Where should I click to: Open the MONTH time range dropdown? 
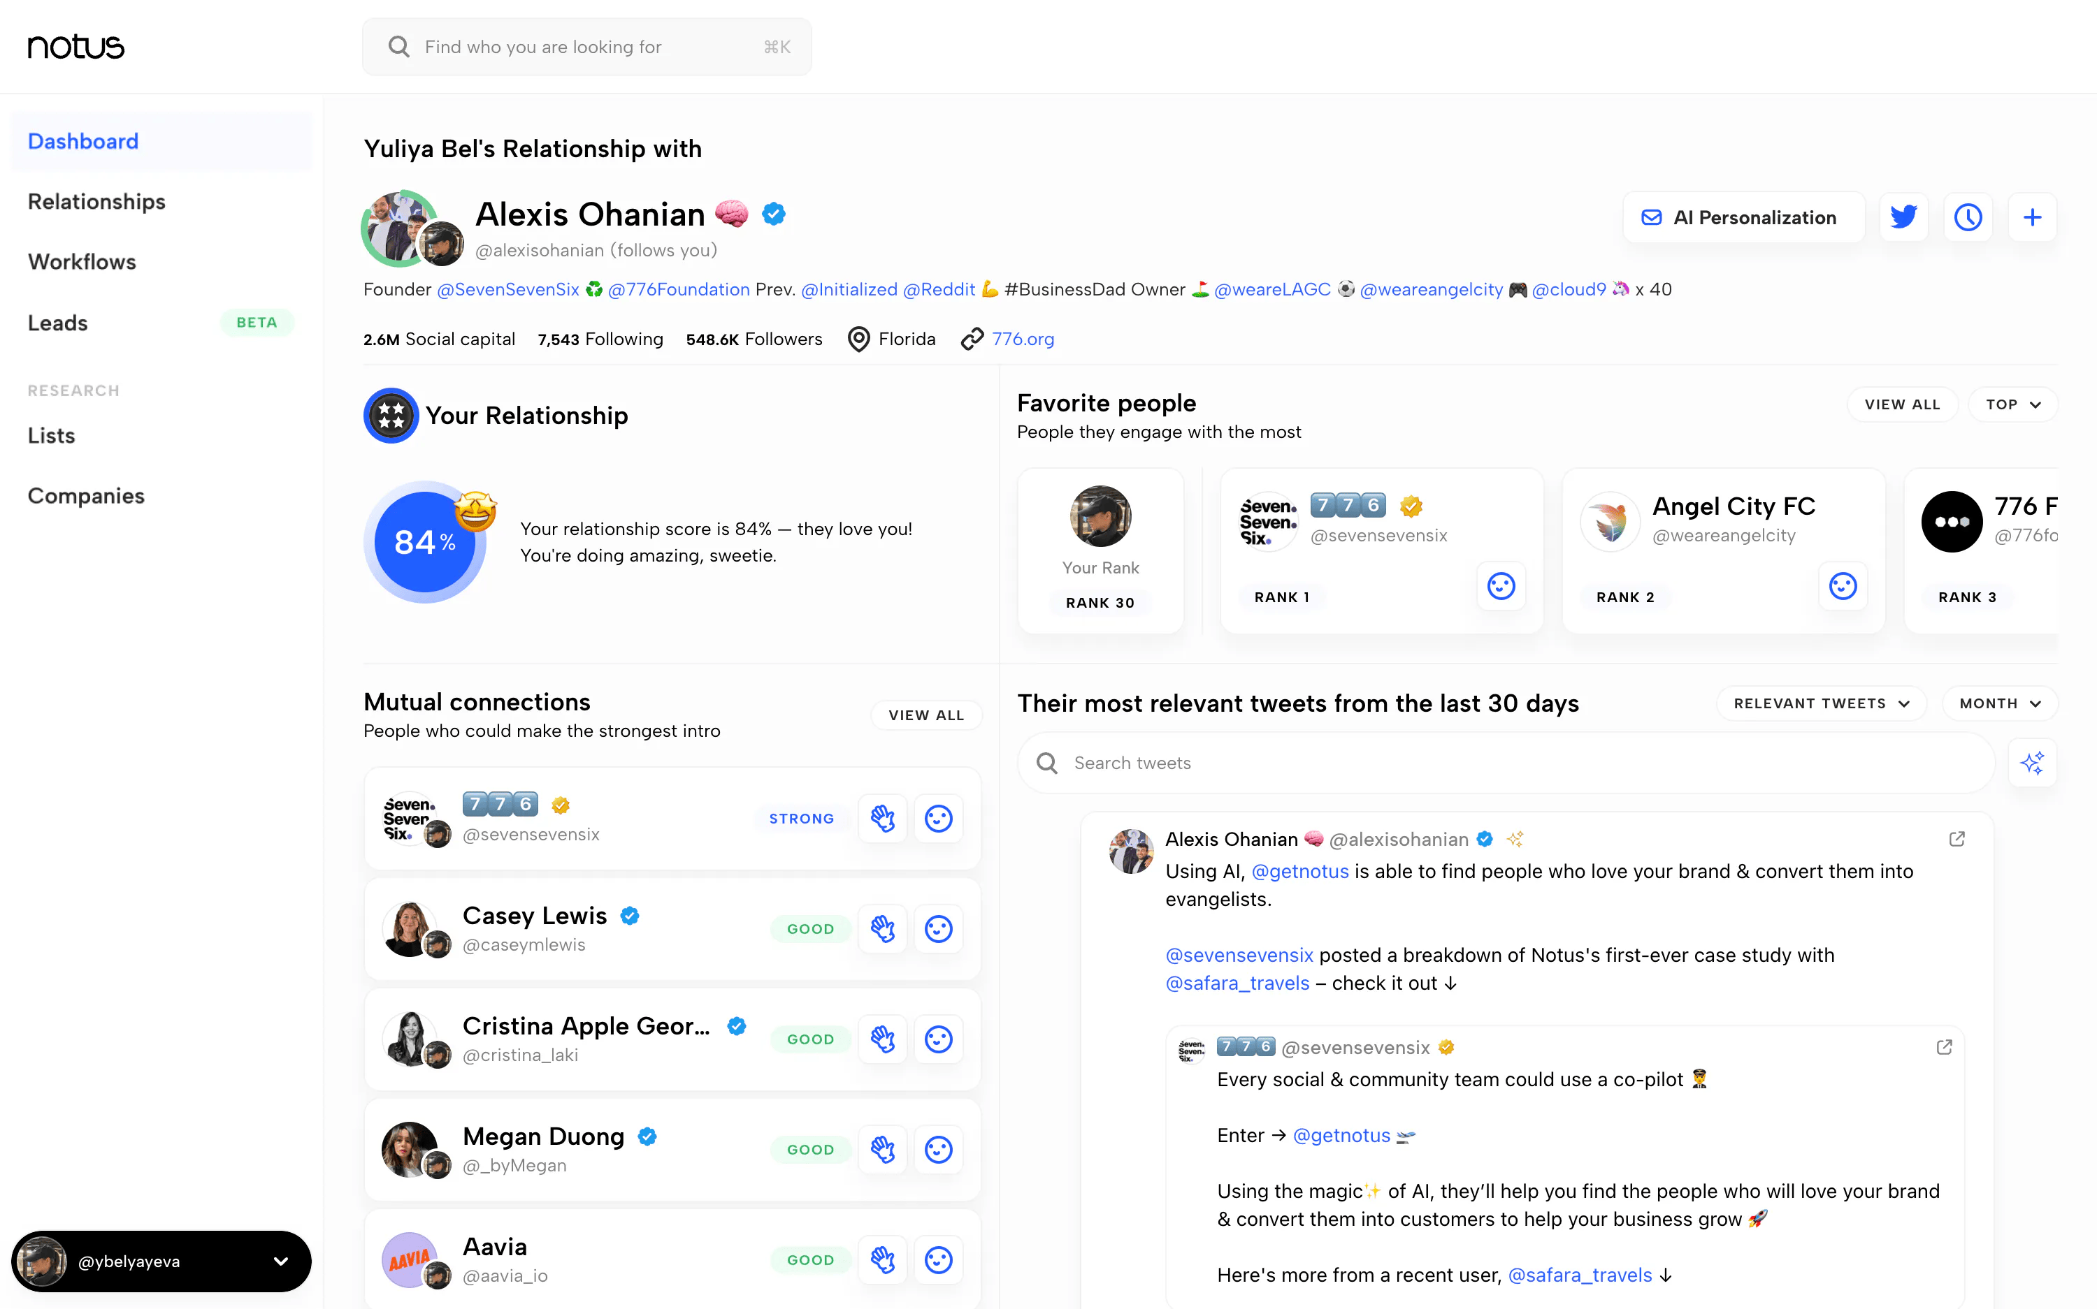click(x=1999, y=703)
